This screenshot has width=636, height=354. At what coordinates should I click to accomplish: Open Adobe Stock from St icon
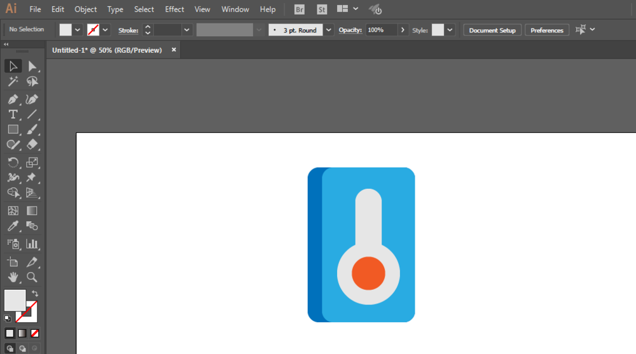point(322,10)
